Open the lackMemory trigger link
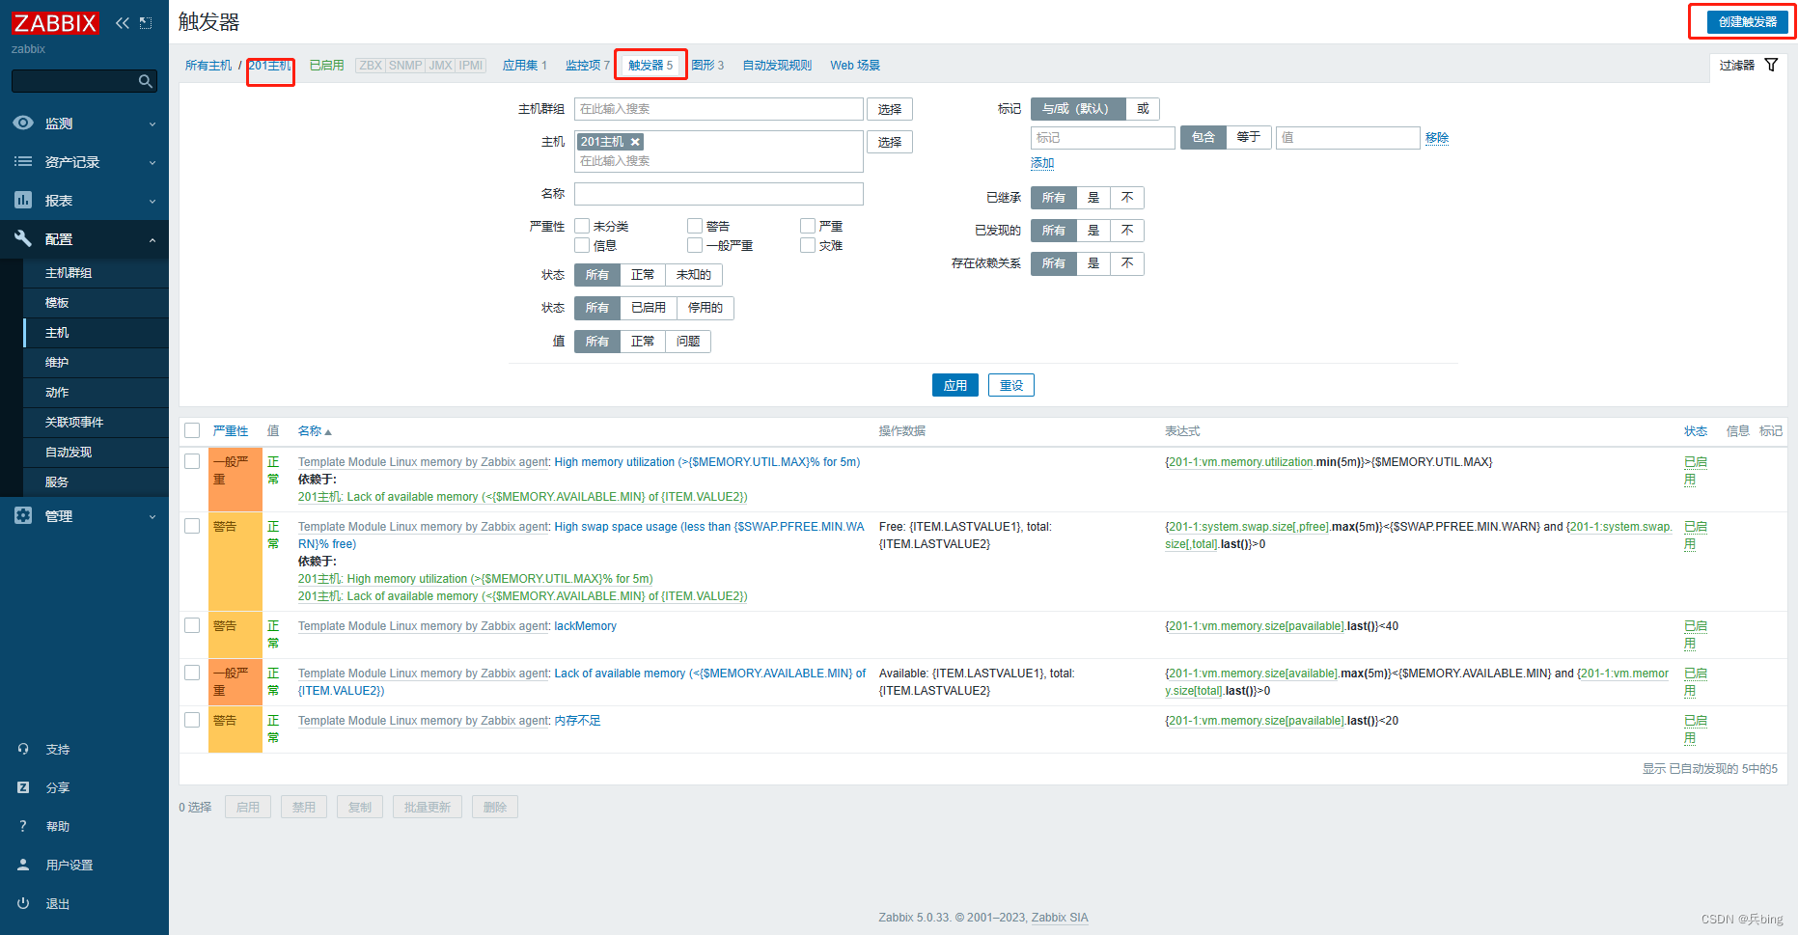Image resolution: width=1798 pixels, height=935 pixels. (x=585, y=626)
